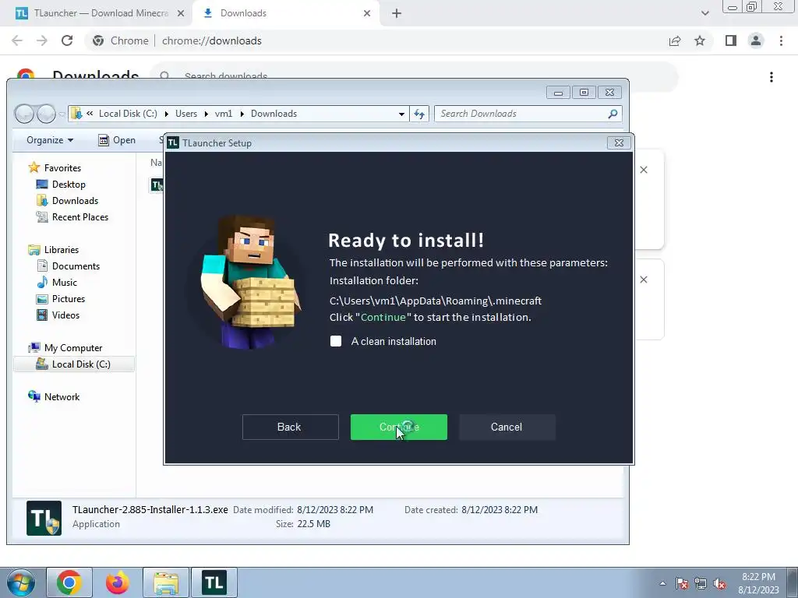Image resolution: width=798 pixels, height=598 pixels.
Task: Open Chrome profile avatar
Action: [x=756, y=40]
